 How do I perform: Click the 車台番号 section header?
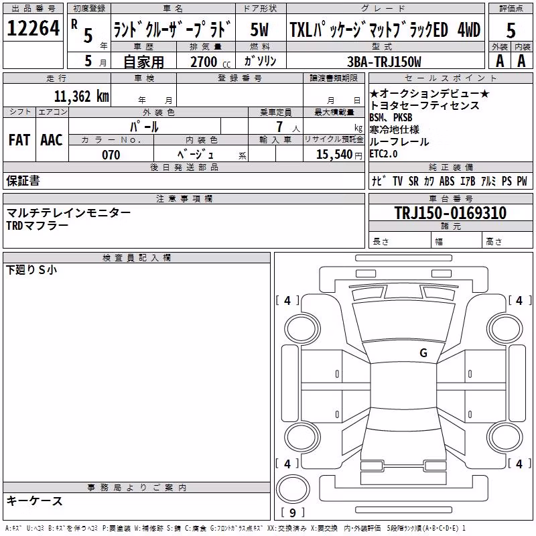(451, 198)
